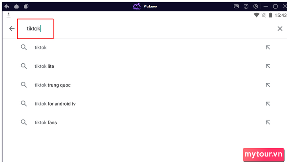Open the keyboard mapping icon
The image size is (287, 165).
click(x=236, y=7)
